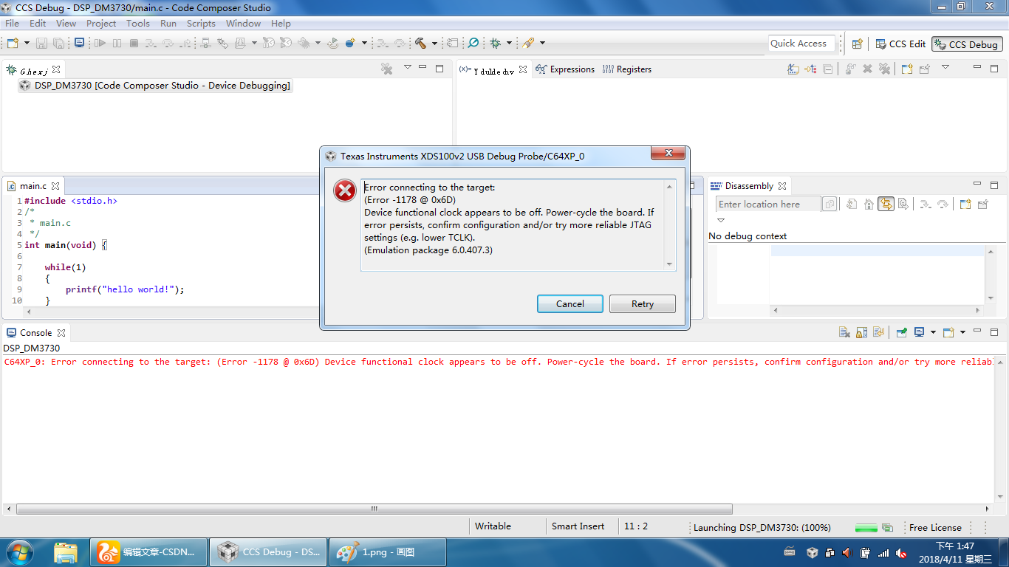Click Remove All Terminated icon in Debug view
The image size is (1009, 567).
pyautogui.click(x=386, y=69)
